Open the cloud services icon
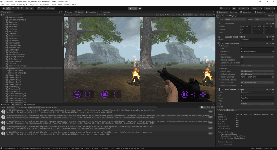Image resolution: width=277 pixels, height=150 pixels. point(234,8)
